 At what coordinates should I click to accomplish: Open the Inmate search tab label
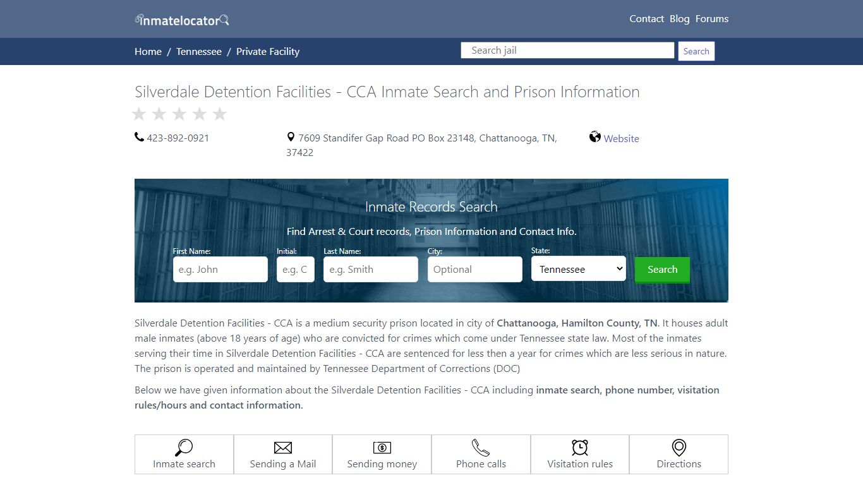[x=184, y=464]
